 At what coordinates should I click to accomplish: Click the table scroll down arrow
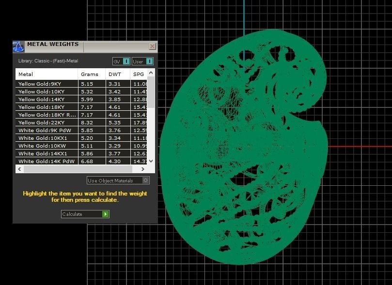pos(151,161)
